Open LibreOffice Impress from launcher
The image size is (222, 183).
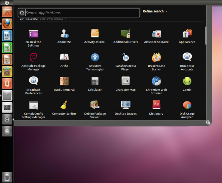[7, 60]
